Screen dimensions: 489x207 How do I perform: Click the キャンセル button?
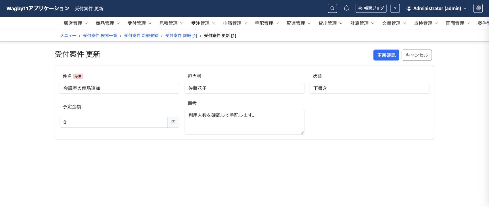pyautogui.click(x=417, y=55)
